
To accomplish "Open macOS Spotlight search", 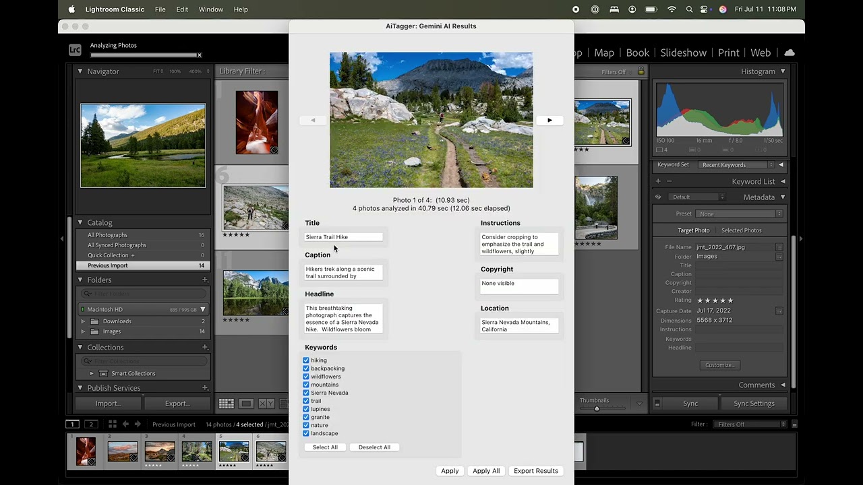I will [x=689, y=9].
